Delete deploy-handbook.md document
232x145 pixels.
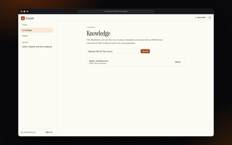point(178,62)
